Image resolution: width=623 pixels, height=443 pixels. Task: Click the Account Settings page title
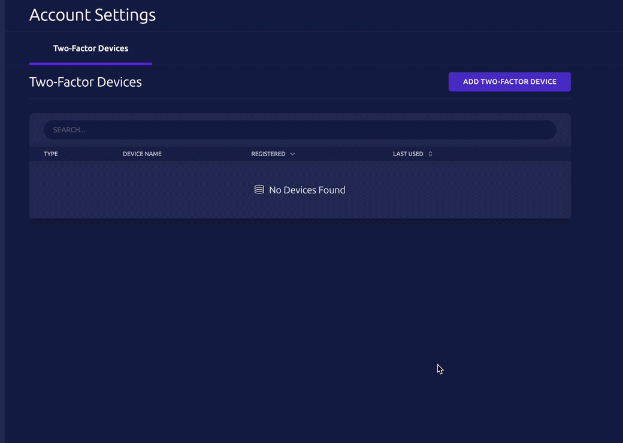pyautogui.click(x=92, y=15)
